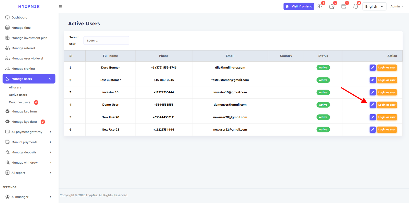Click Phone column header

pos(164,56)
